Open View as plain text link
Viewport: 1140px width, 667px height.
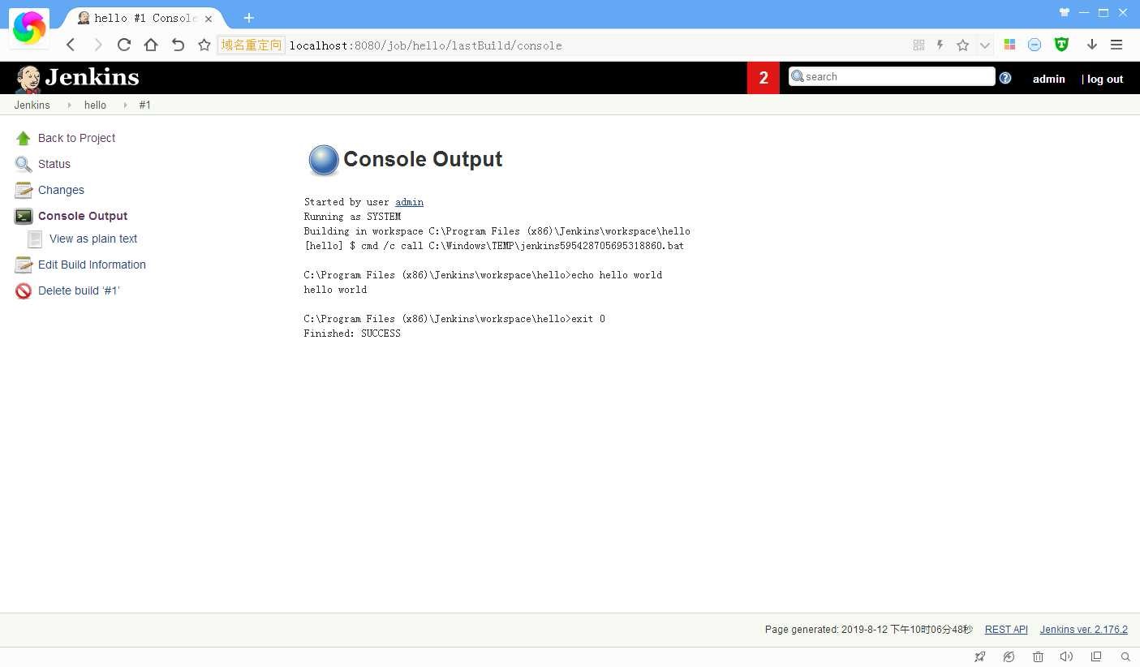(93, 239)
